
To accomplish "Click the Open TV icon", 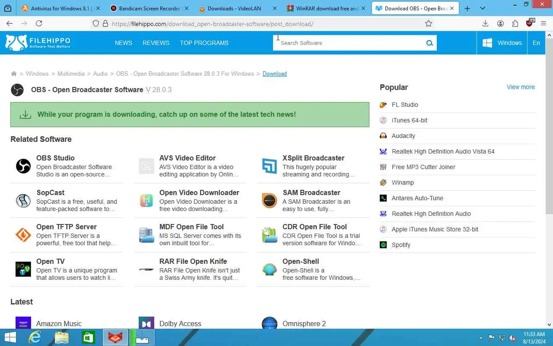I will 23,269.
